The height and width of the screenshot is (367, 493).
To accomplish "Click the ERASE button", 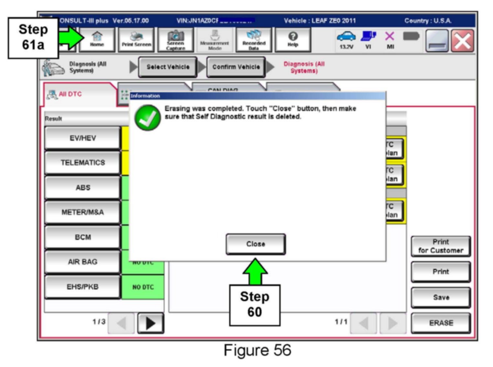I will (x=441, y=323).
